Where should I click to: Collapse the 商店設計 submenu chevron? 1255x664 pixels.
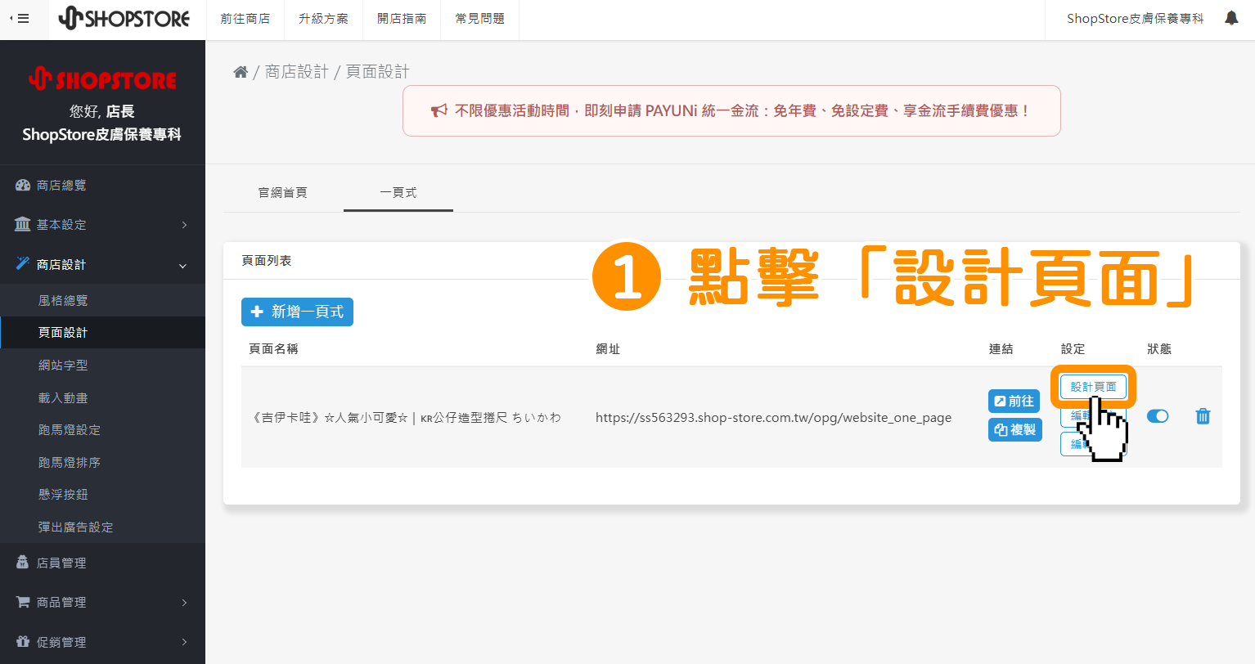[x=183, y=265]
